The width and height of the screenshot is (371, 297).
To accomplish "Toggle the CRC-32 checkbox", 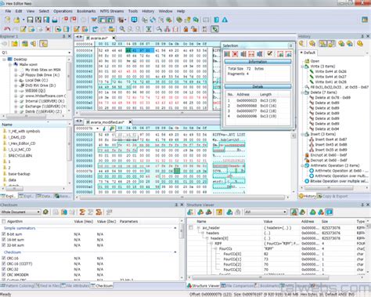I will 4,269.
